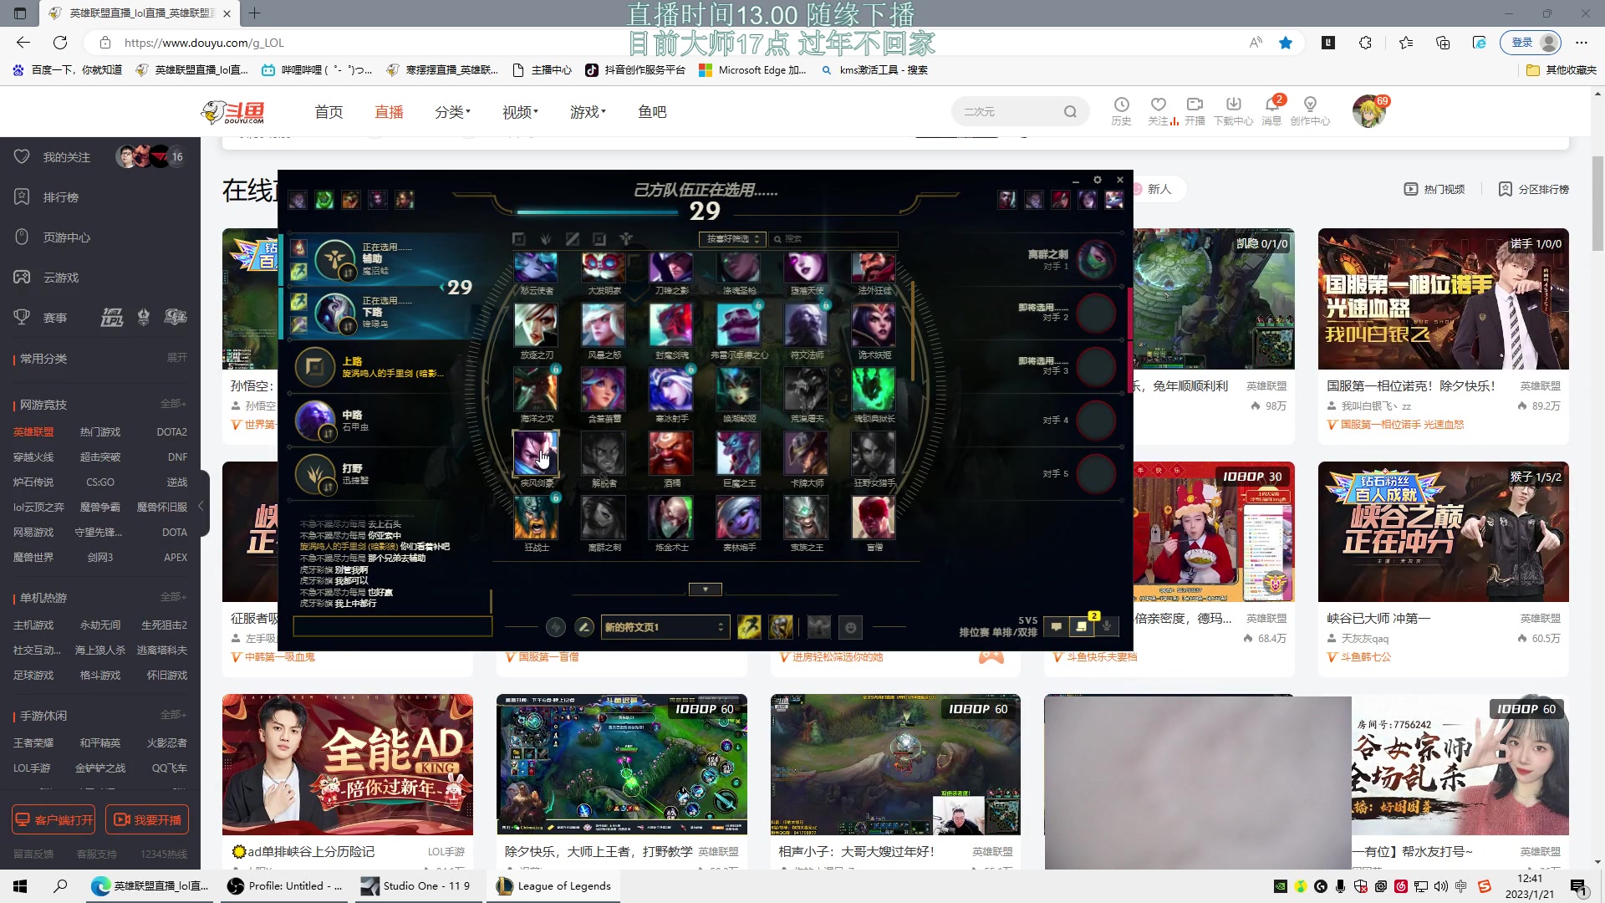The width and height of the screenshot is (1605, 903).
Task: Open 主播中心 bookmark in favorites bar
Action: point(542,70)
